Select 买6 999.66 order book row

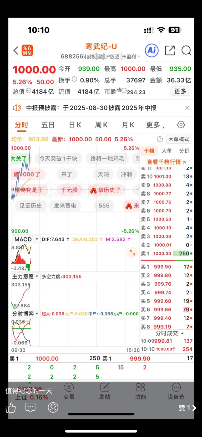(166, 310)
